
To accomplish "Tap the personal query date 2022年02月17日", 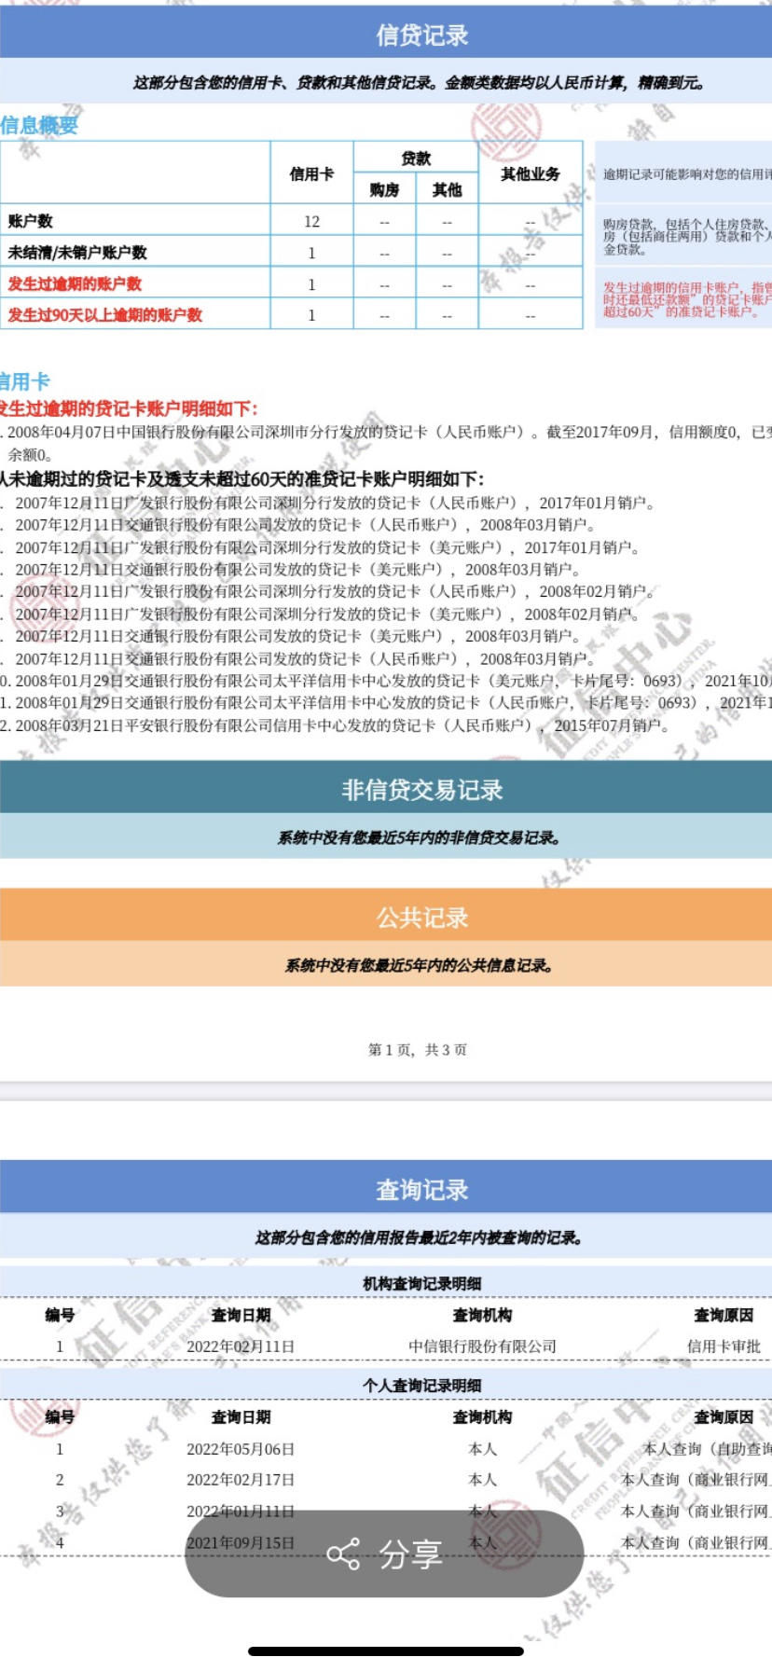I will coord(241,1480).
